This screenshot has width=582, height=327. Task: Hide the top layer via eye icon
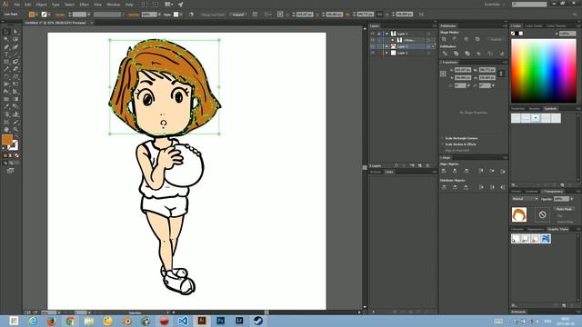[x=372, y=34]
